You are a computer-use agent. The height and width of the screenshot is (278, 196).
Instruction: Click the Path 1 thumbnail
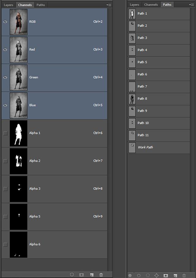132,14
